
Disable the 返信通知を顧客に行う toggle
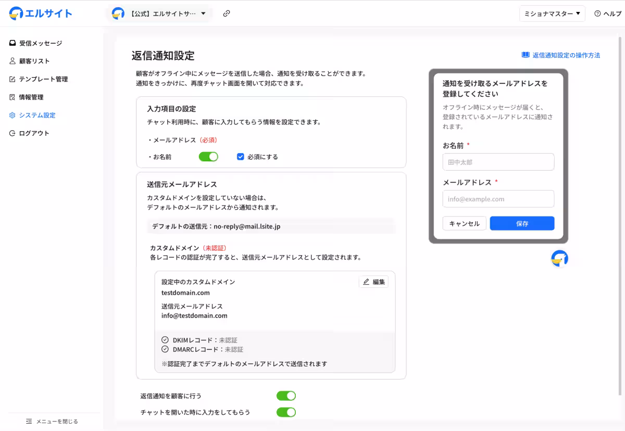pos(286,396)
